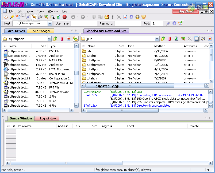Click the New document toolbar icon
Viewport: 215px width, 173px height.
pyautogui.click(x=18, y=17)
